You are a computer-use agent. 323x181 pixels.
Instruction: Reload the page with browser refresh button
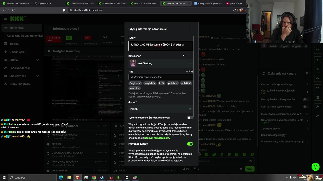[x=14, y=10]
